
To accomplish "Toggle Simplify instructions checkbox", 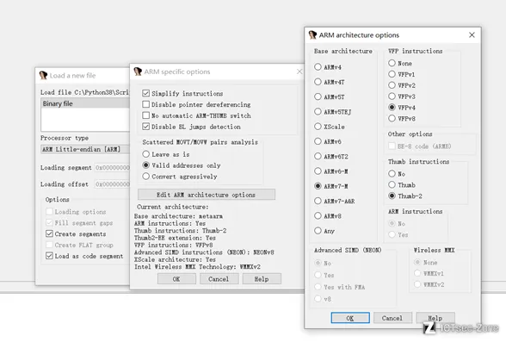I will pyautogui.click(x=146, y=93).
